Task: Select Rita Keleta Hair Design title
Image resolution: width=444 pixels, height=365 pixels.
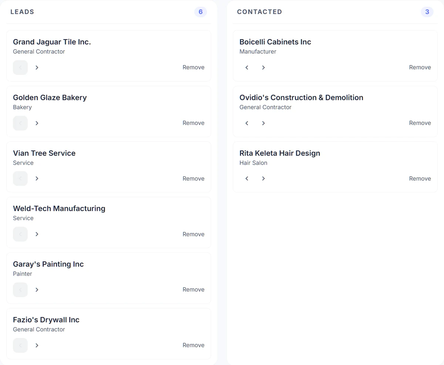Action: [280, 153]
